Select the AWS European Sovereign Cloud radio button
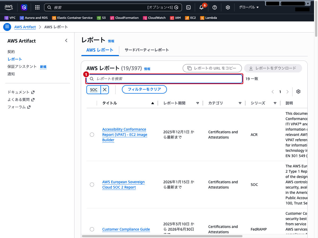 click(x=92, y=185)
